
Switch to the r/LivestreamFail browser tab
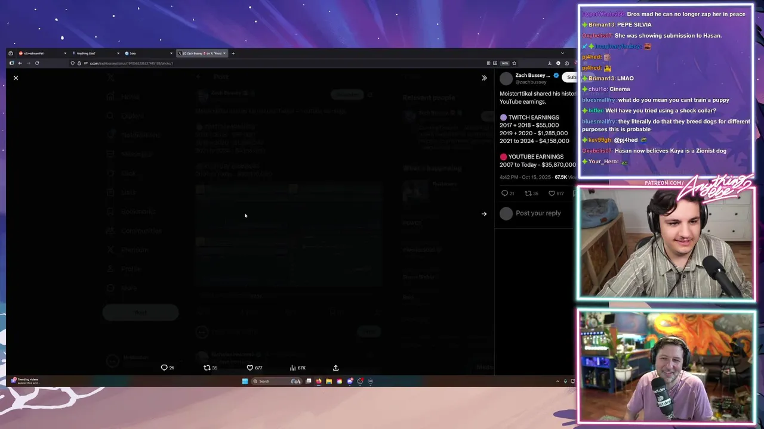(42, 54)
